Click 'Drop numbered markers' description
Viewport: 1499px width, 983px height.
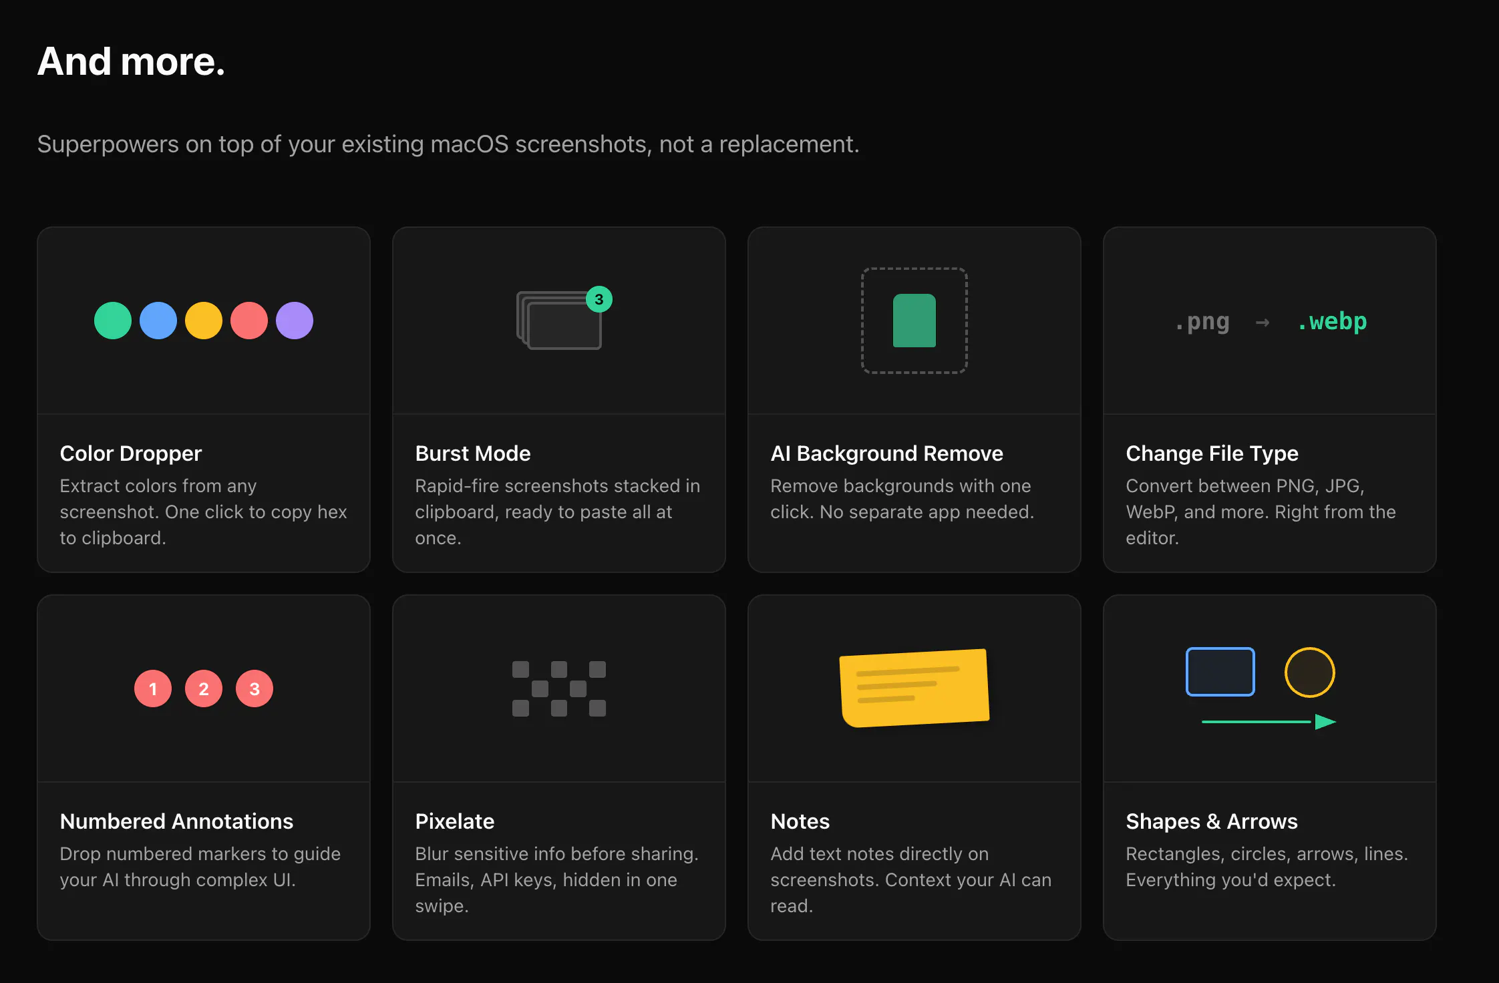tap(200, 867)
